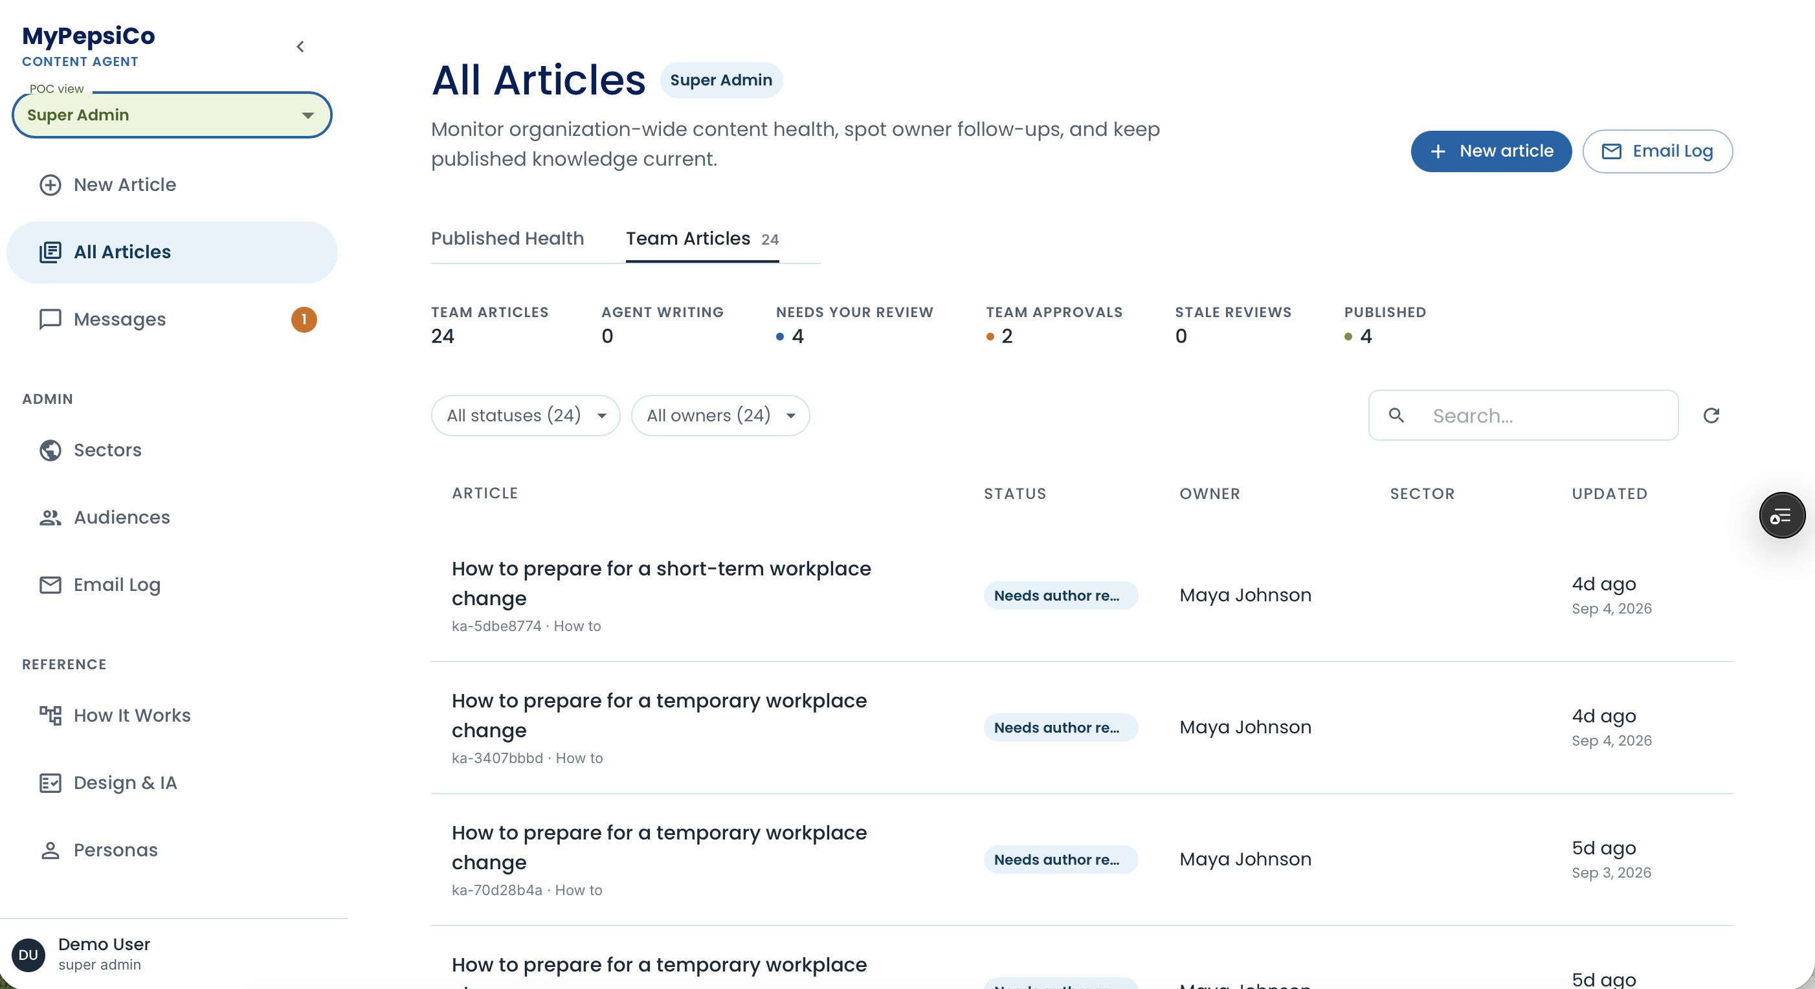Click the Status column header
The width and height of the screenshot is (1815, 989).
(1014, 494)
